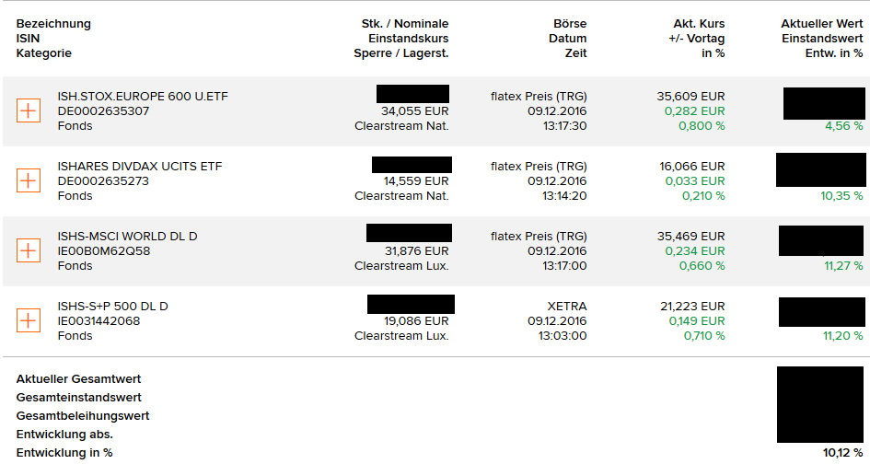The width and height of the screenshot is (870, 464).
Task: Click the Aktueller Gesamtwert label
Action: coord(78,379)
